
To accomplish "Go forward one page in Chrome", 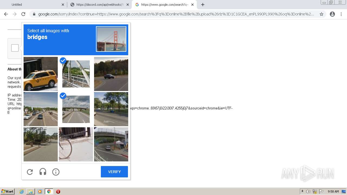I will (15, 14).
